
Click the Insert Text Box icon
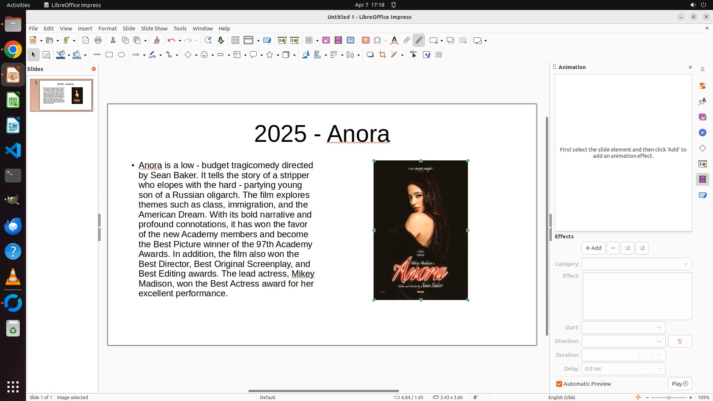[x=365, y=40]
